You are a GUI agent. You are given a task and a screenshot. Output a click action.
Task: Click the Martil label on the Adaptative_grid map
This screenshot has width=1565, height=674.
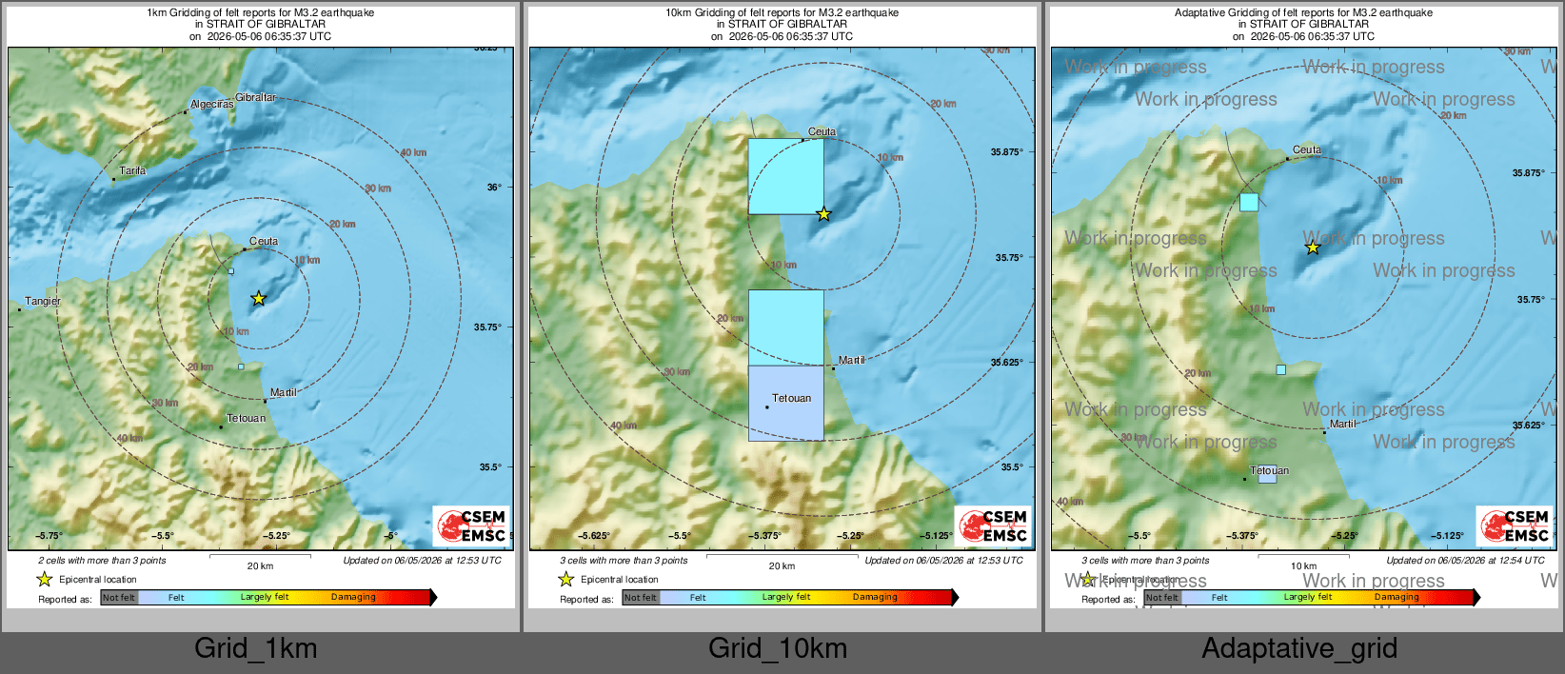pos(1342,424)
